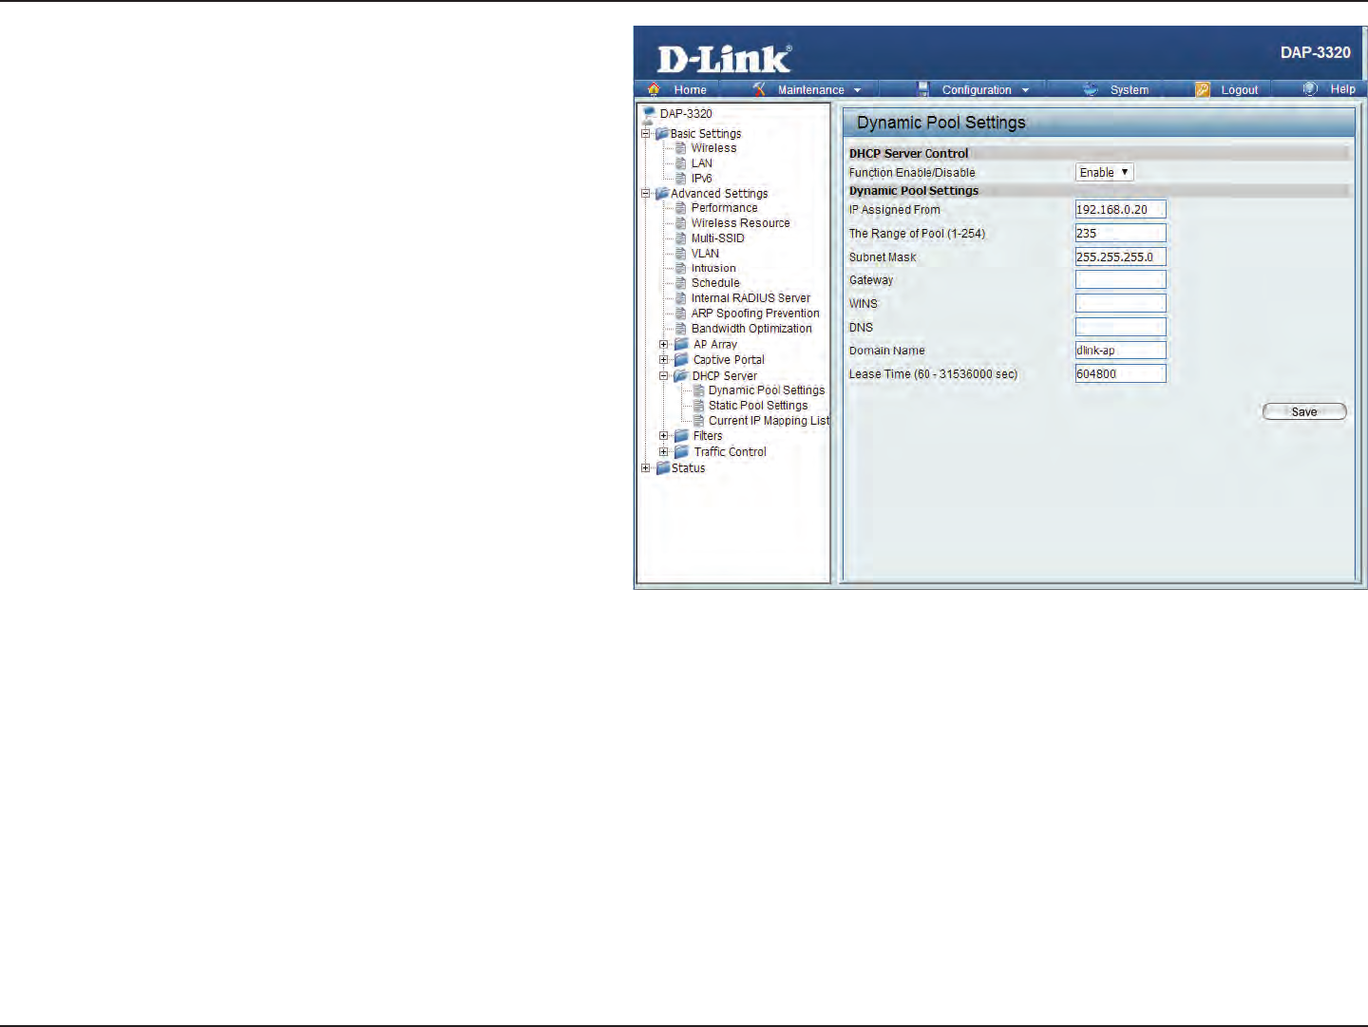
Task: Open the Function Enable/Disable dropdown
Action: point(1104,172)
